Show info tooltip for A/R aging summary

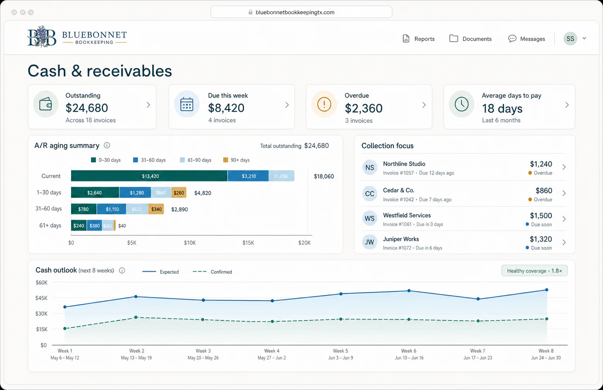pyautogui.click(x=107, y=145)
